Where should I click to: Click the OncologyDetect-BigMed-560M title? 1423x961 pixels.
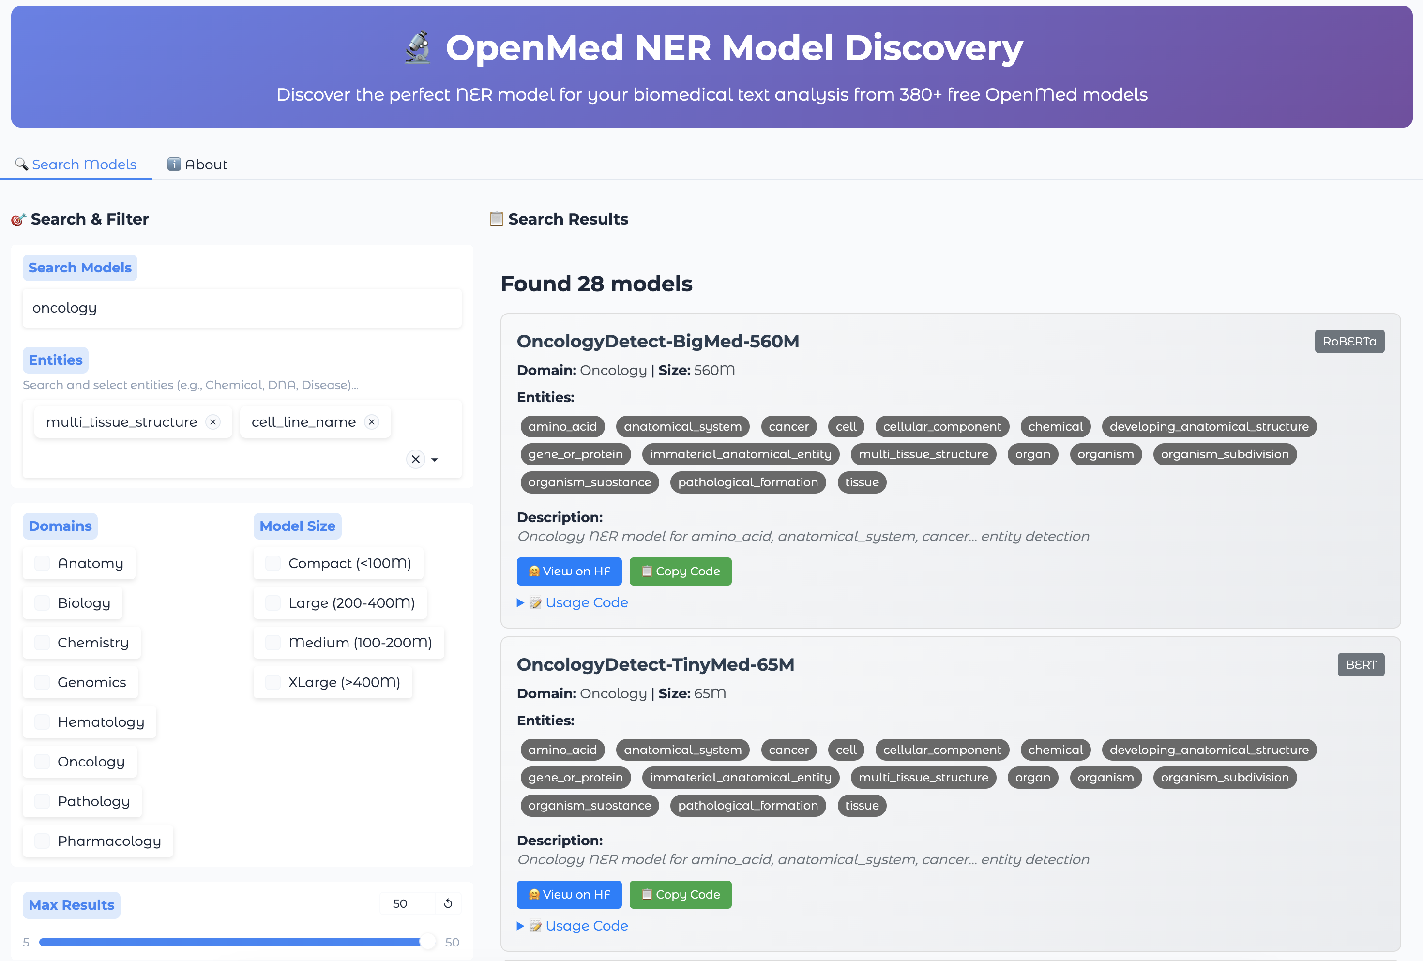click(658, 342)
